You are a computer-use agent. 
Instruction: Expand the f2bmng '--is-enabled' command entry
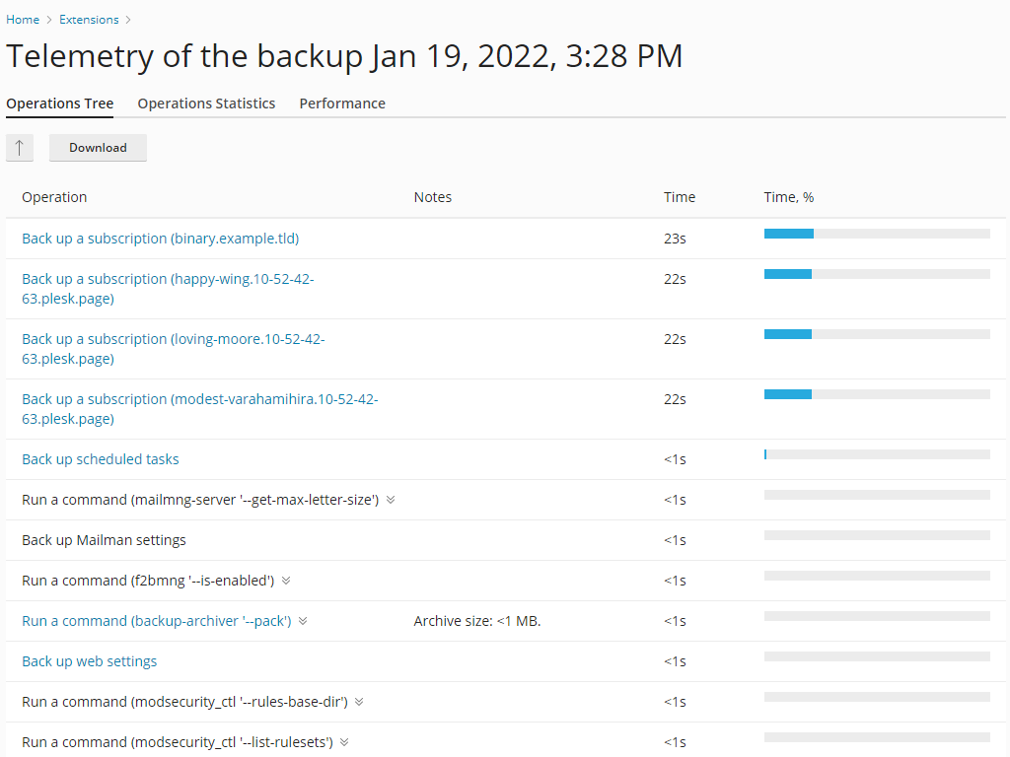pyautogui.click(x=286, y=580)
